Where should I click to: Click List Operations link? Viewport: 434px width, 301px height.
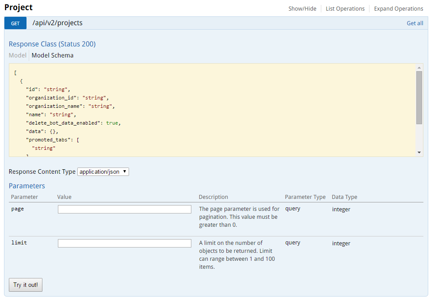click(345, 9)
